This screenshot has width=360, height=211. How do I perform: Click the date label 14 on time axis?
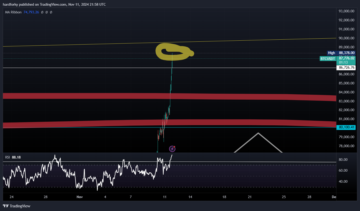[190, 197]
